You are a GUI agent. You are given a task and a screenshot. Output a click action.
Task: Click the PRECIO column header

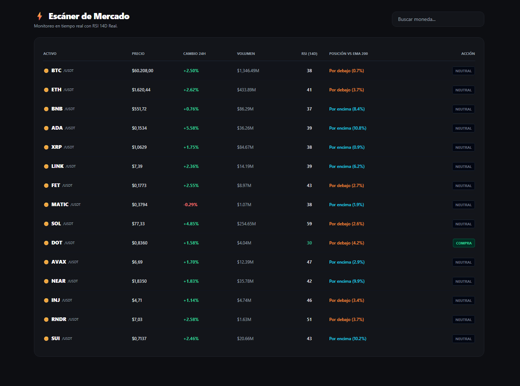point(138,54)
